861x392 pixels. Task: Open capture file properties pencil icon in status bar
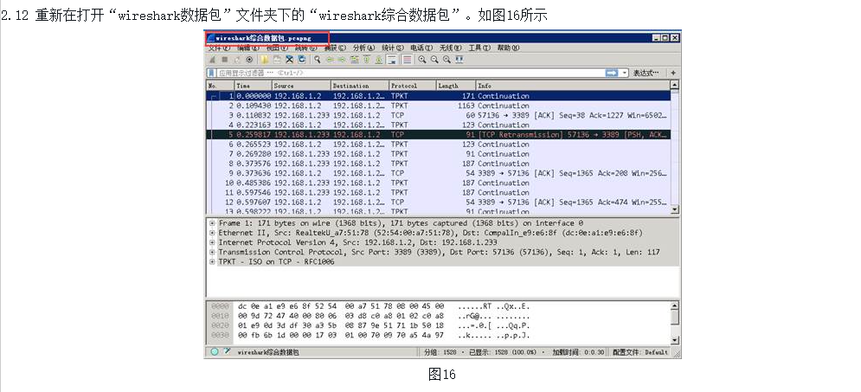227,351
